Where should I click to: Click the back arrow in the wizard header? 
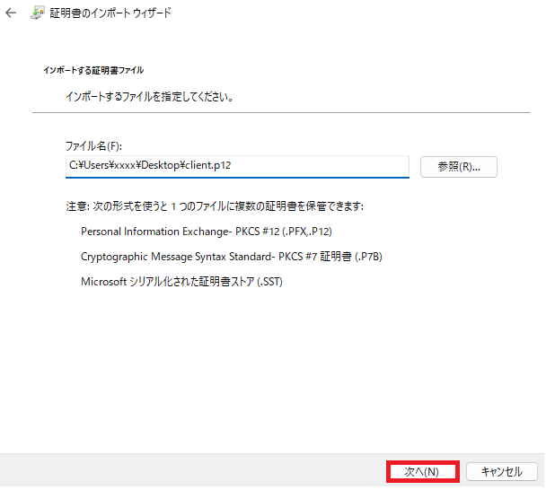[x=10, y=14]
